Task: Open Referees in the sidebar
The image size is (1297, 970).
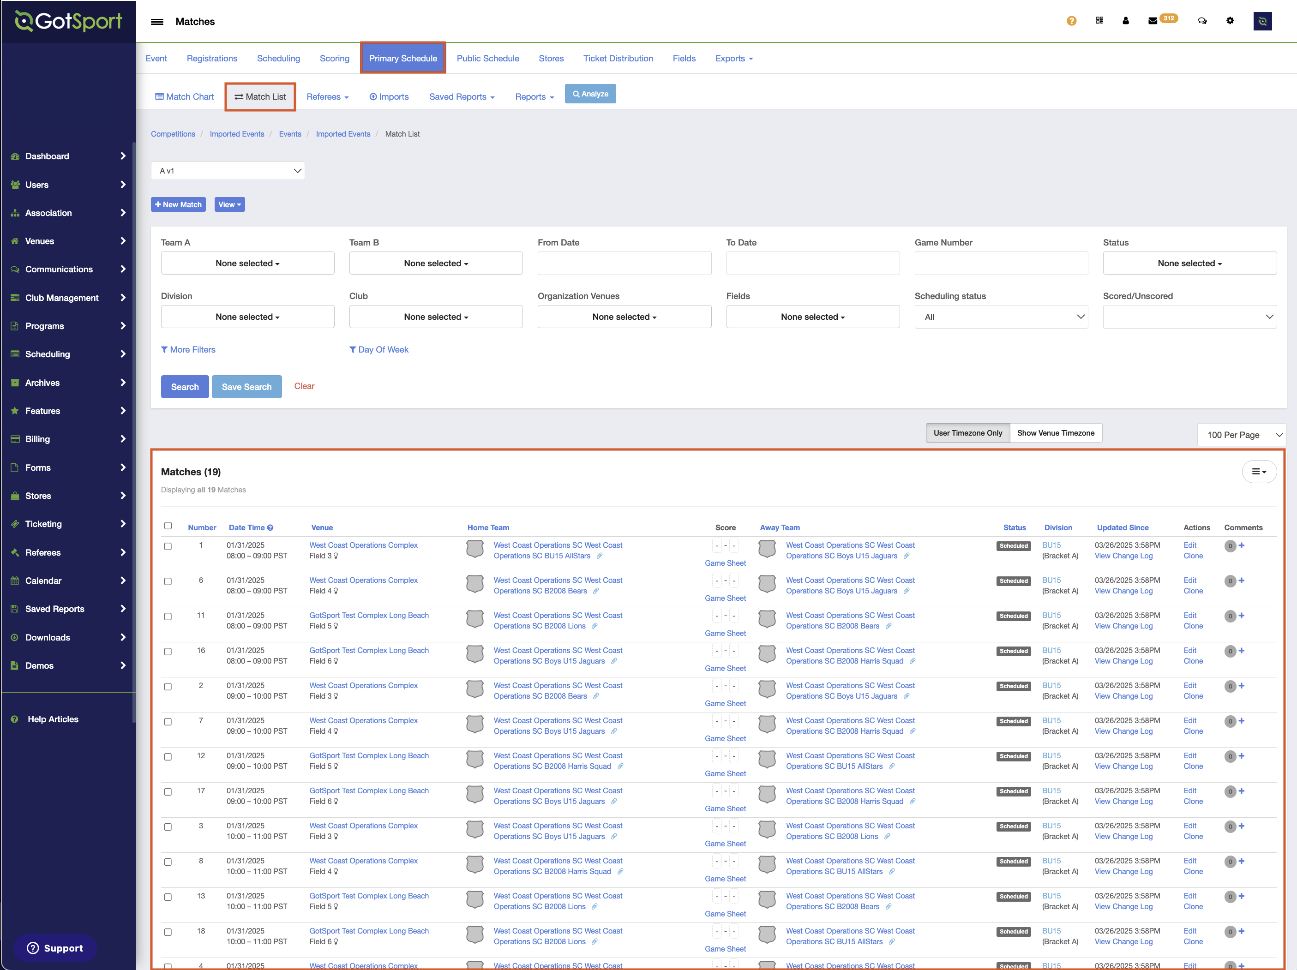Action: click(x=68, y=552)
